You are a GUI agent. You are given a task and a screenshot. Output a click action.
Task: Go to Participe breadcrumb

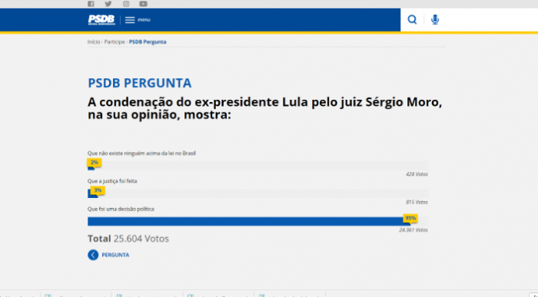pos(115,41)
